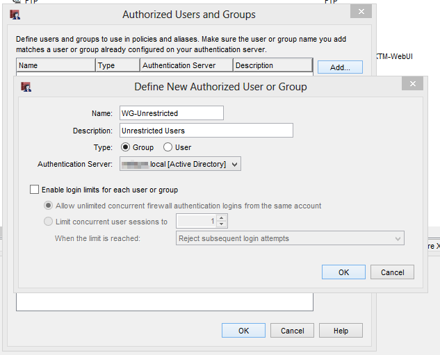The height and width of the screenshot is (355, 440).
Task: Open the Authentication Server dropdown
Action: 180,164
